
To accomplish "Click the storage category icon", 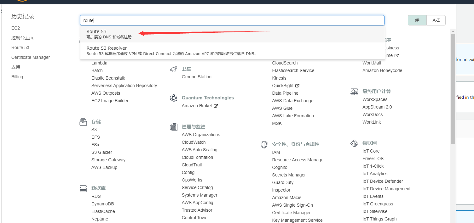I will coord(83,122).
